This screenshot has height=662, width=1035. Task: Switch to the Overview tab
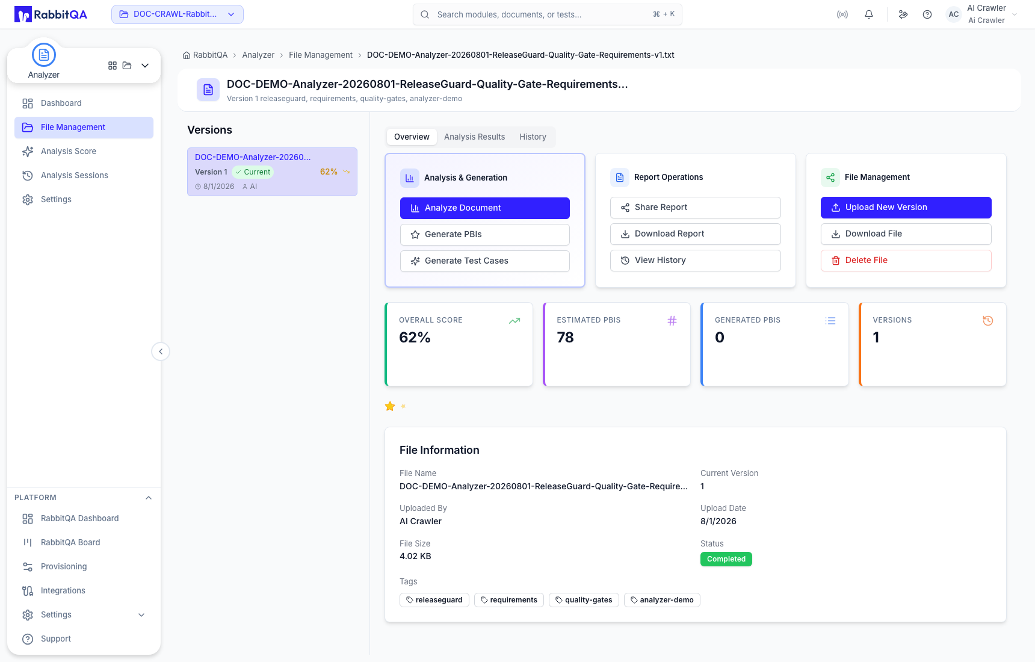point(412,137)
